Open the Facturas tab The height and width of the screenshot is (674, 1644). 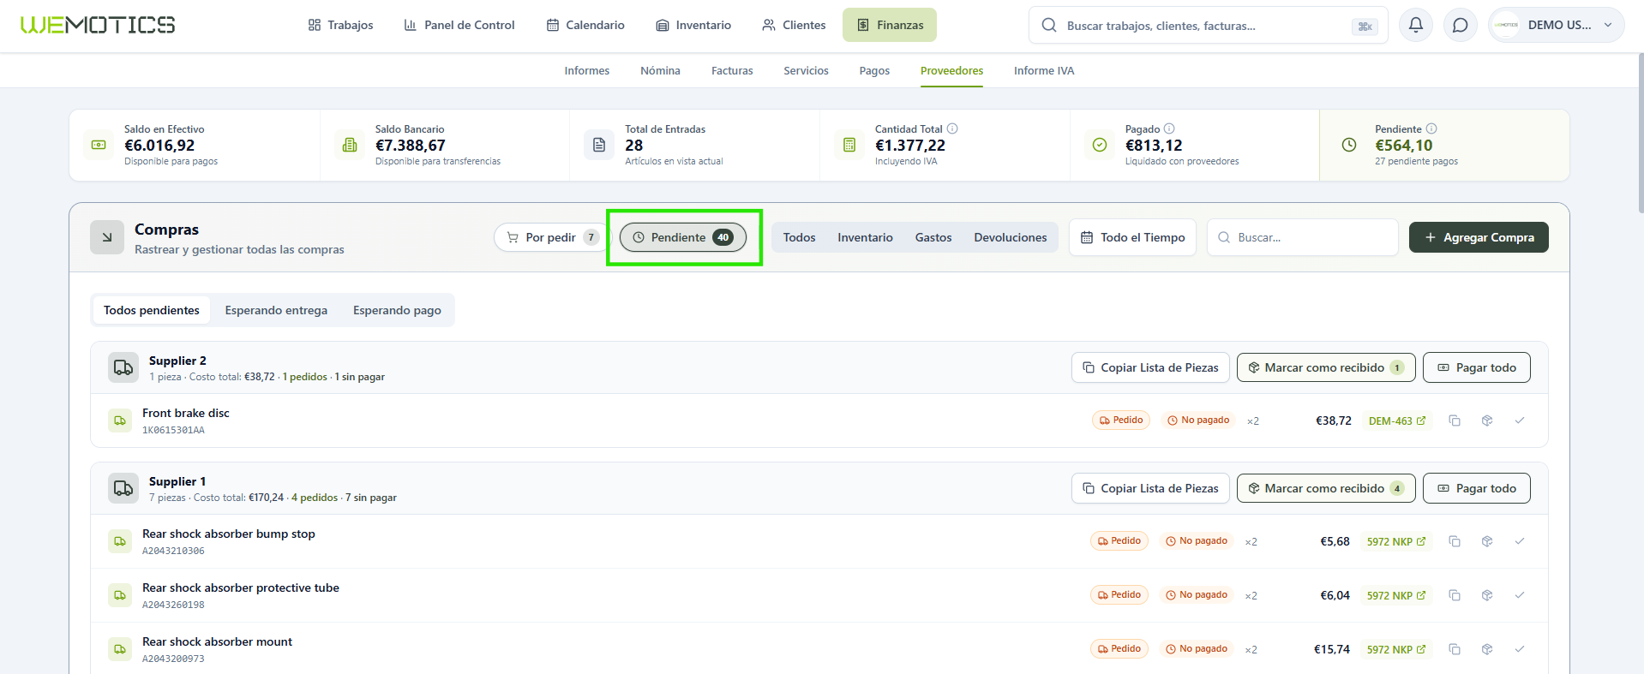tap(732, 71)
